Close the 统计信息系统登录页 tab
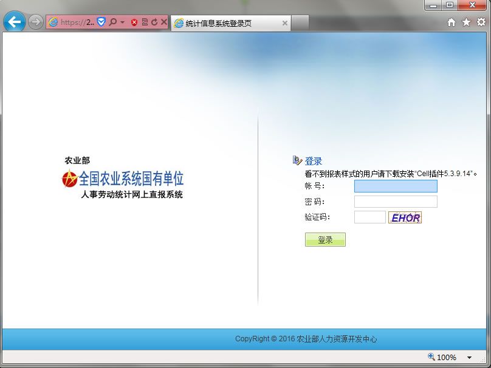 [284, 23]
